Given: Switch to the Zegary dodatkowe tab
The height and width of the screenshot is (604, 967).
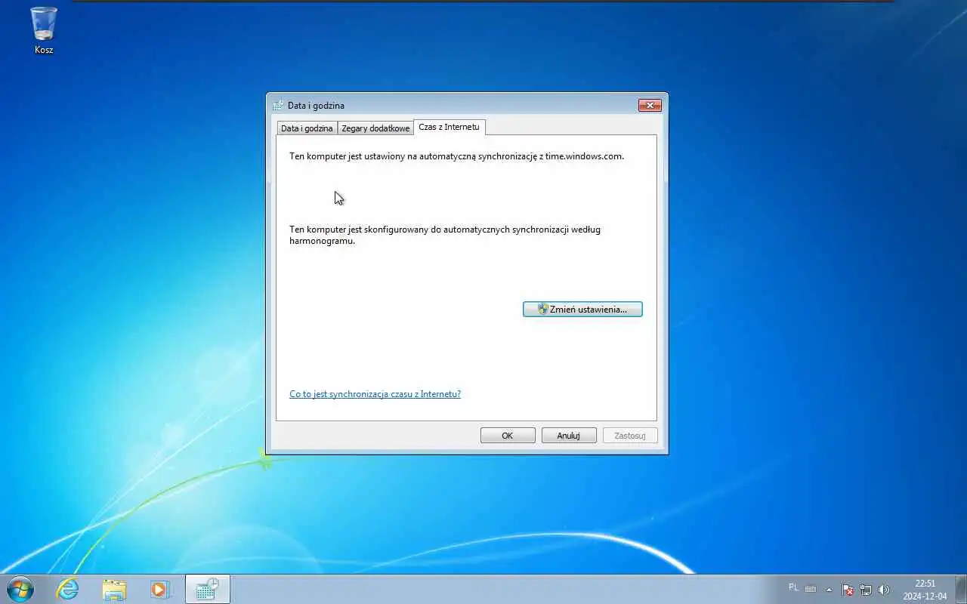Looking at the screenshot, I should point(375,128).
